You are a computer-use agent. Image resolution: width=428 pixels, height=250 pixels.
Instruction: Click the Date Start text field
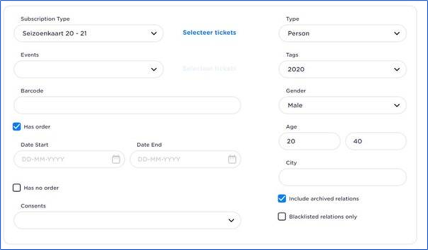click(63, 159)
